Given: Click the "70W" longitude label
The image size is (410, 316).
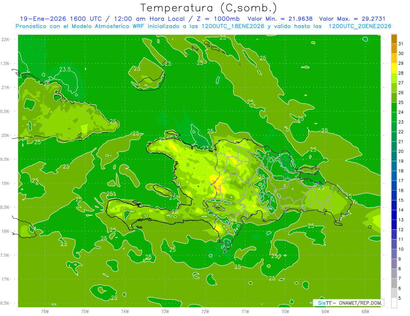Looking at the screenshot, I should (x=285, y=311).
